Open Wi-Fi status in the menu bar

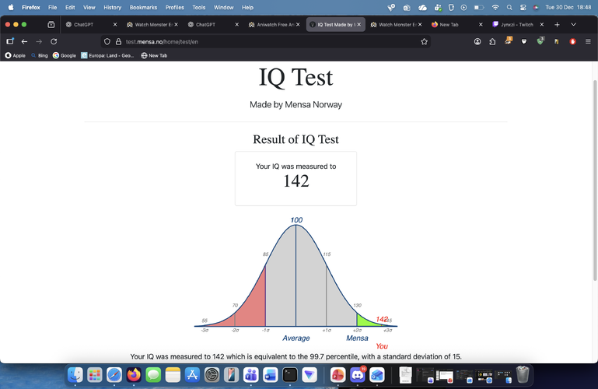tap(495, 7)
